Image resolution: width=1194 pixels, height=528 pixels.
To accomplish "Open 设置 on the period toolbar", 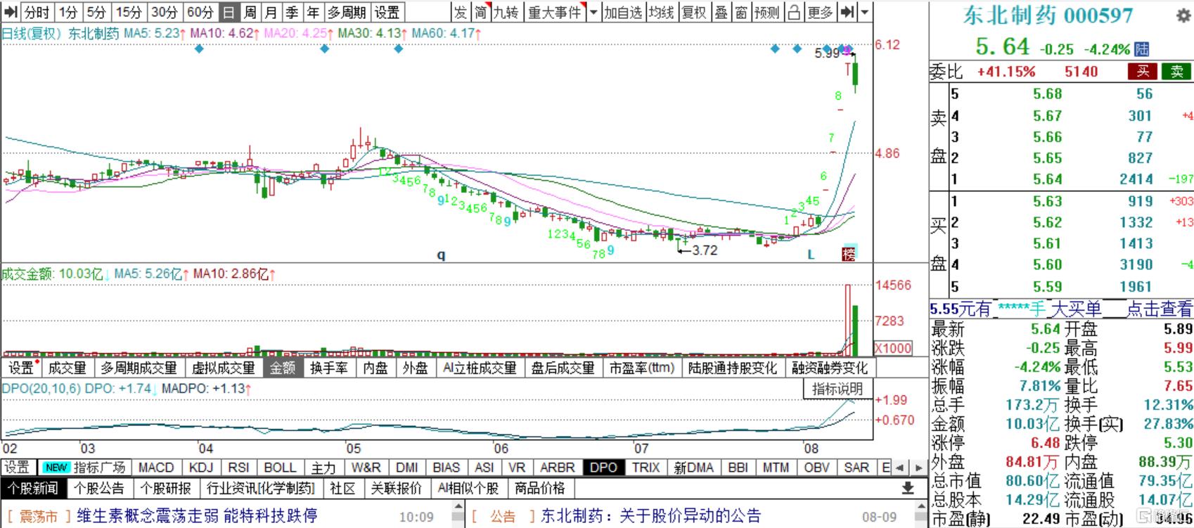I will tap(386, 12).
